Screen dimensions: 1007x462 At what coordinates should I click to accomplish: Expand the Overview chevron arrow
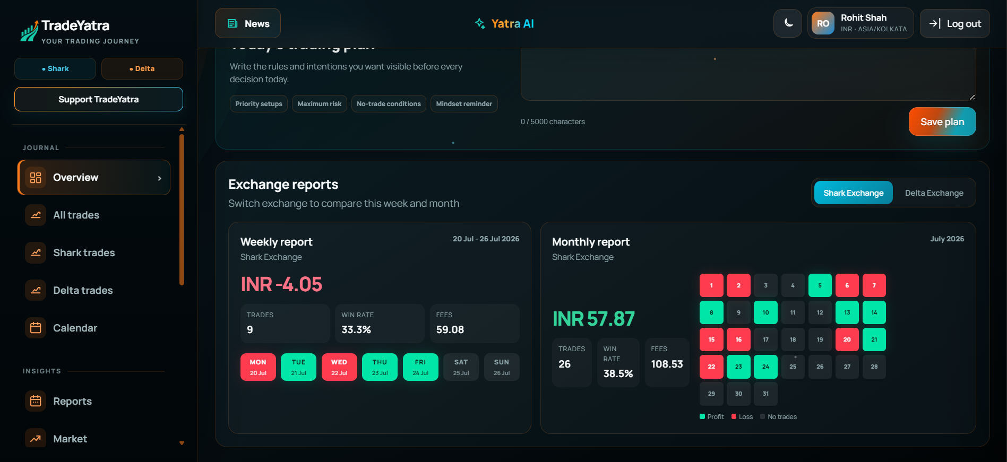pos(159,178)
